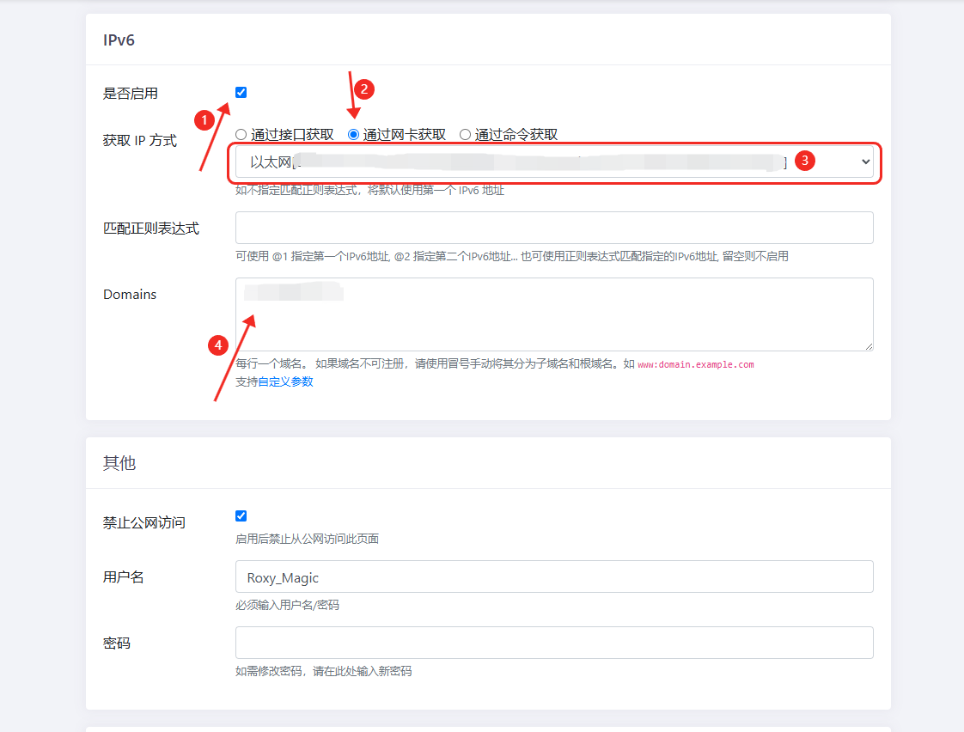
Task: Select the 通过接口获取 radio option
Action: [241, 135]
